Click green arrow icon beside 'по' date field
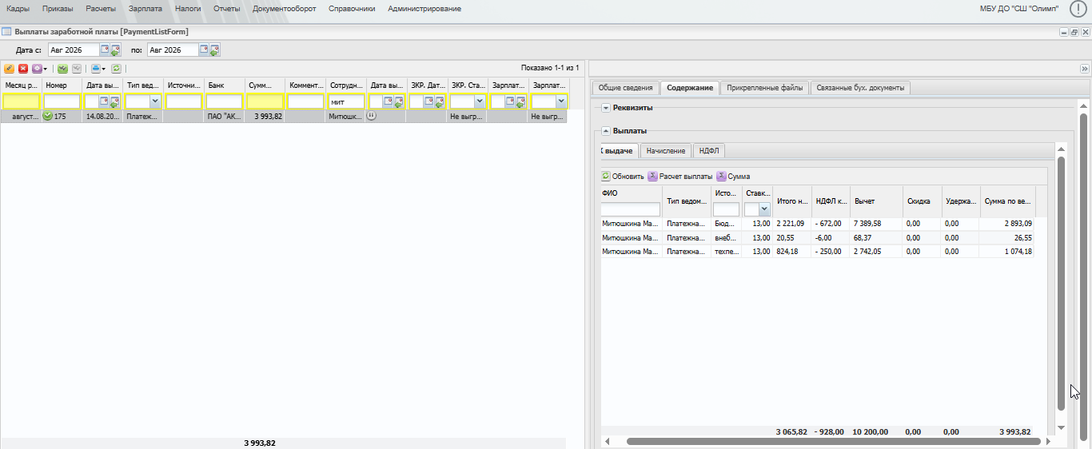Screen dimensions: 1092x449 coord(214,50)
